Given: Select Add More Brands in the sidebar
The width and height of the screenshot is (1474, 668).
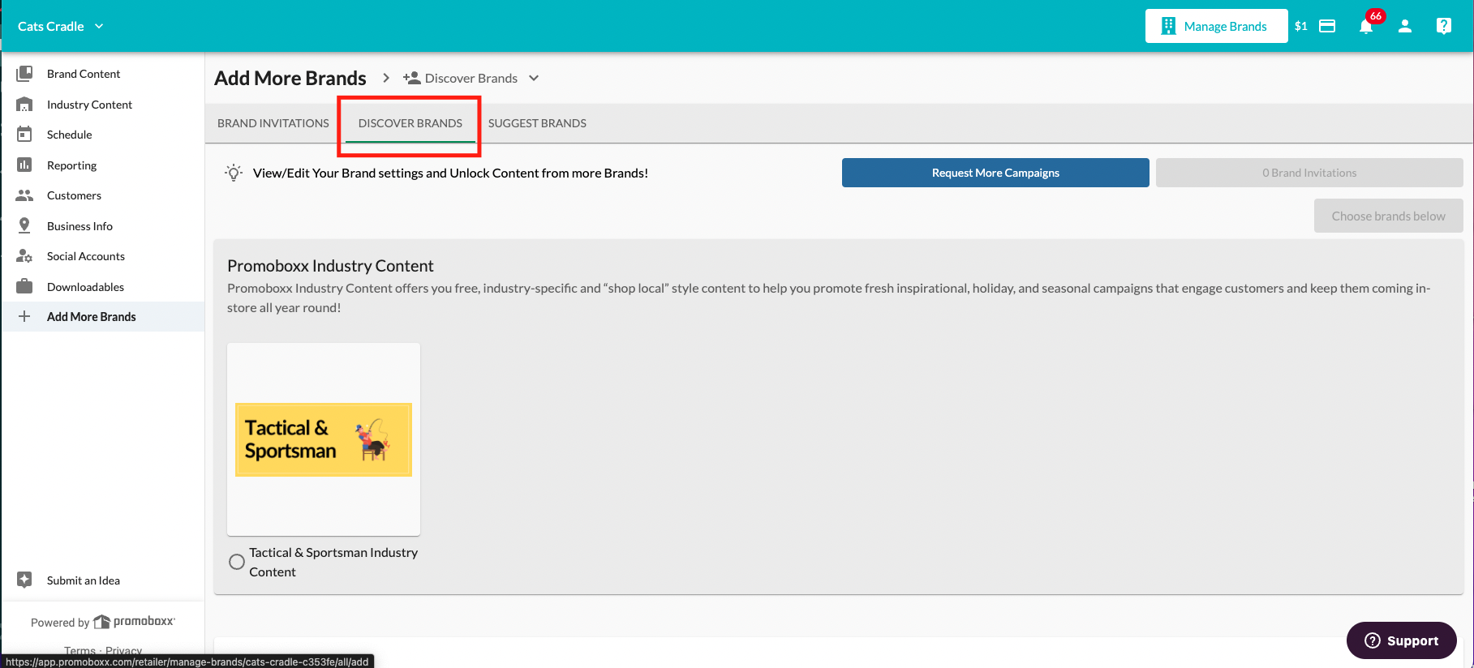Looking at the screenshot, I should click(103, 317).
